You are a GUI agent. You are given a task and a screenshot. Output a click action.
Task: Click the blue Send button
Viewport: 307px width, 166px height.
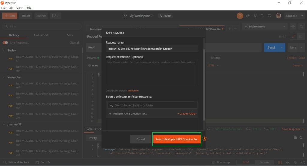pos(271,47)
